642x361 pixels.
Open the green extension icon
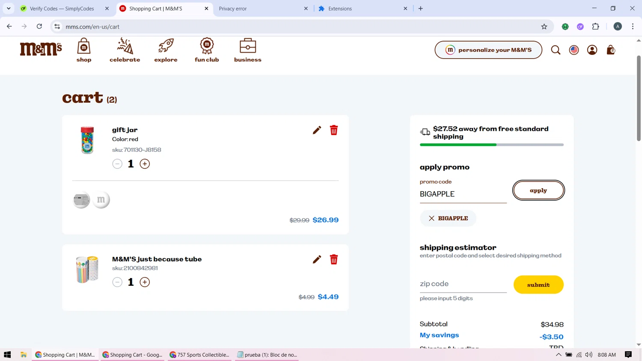point(565,27)
